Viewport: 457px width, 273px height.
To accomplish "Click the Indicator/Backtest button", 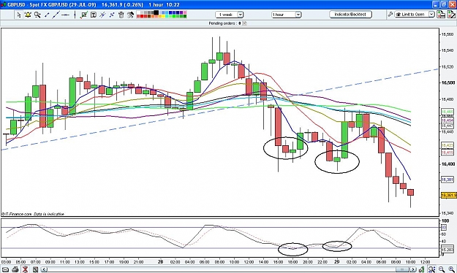I will 351,15.
